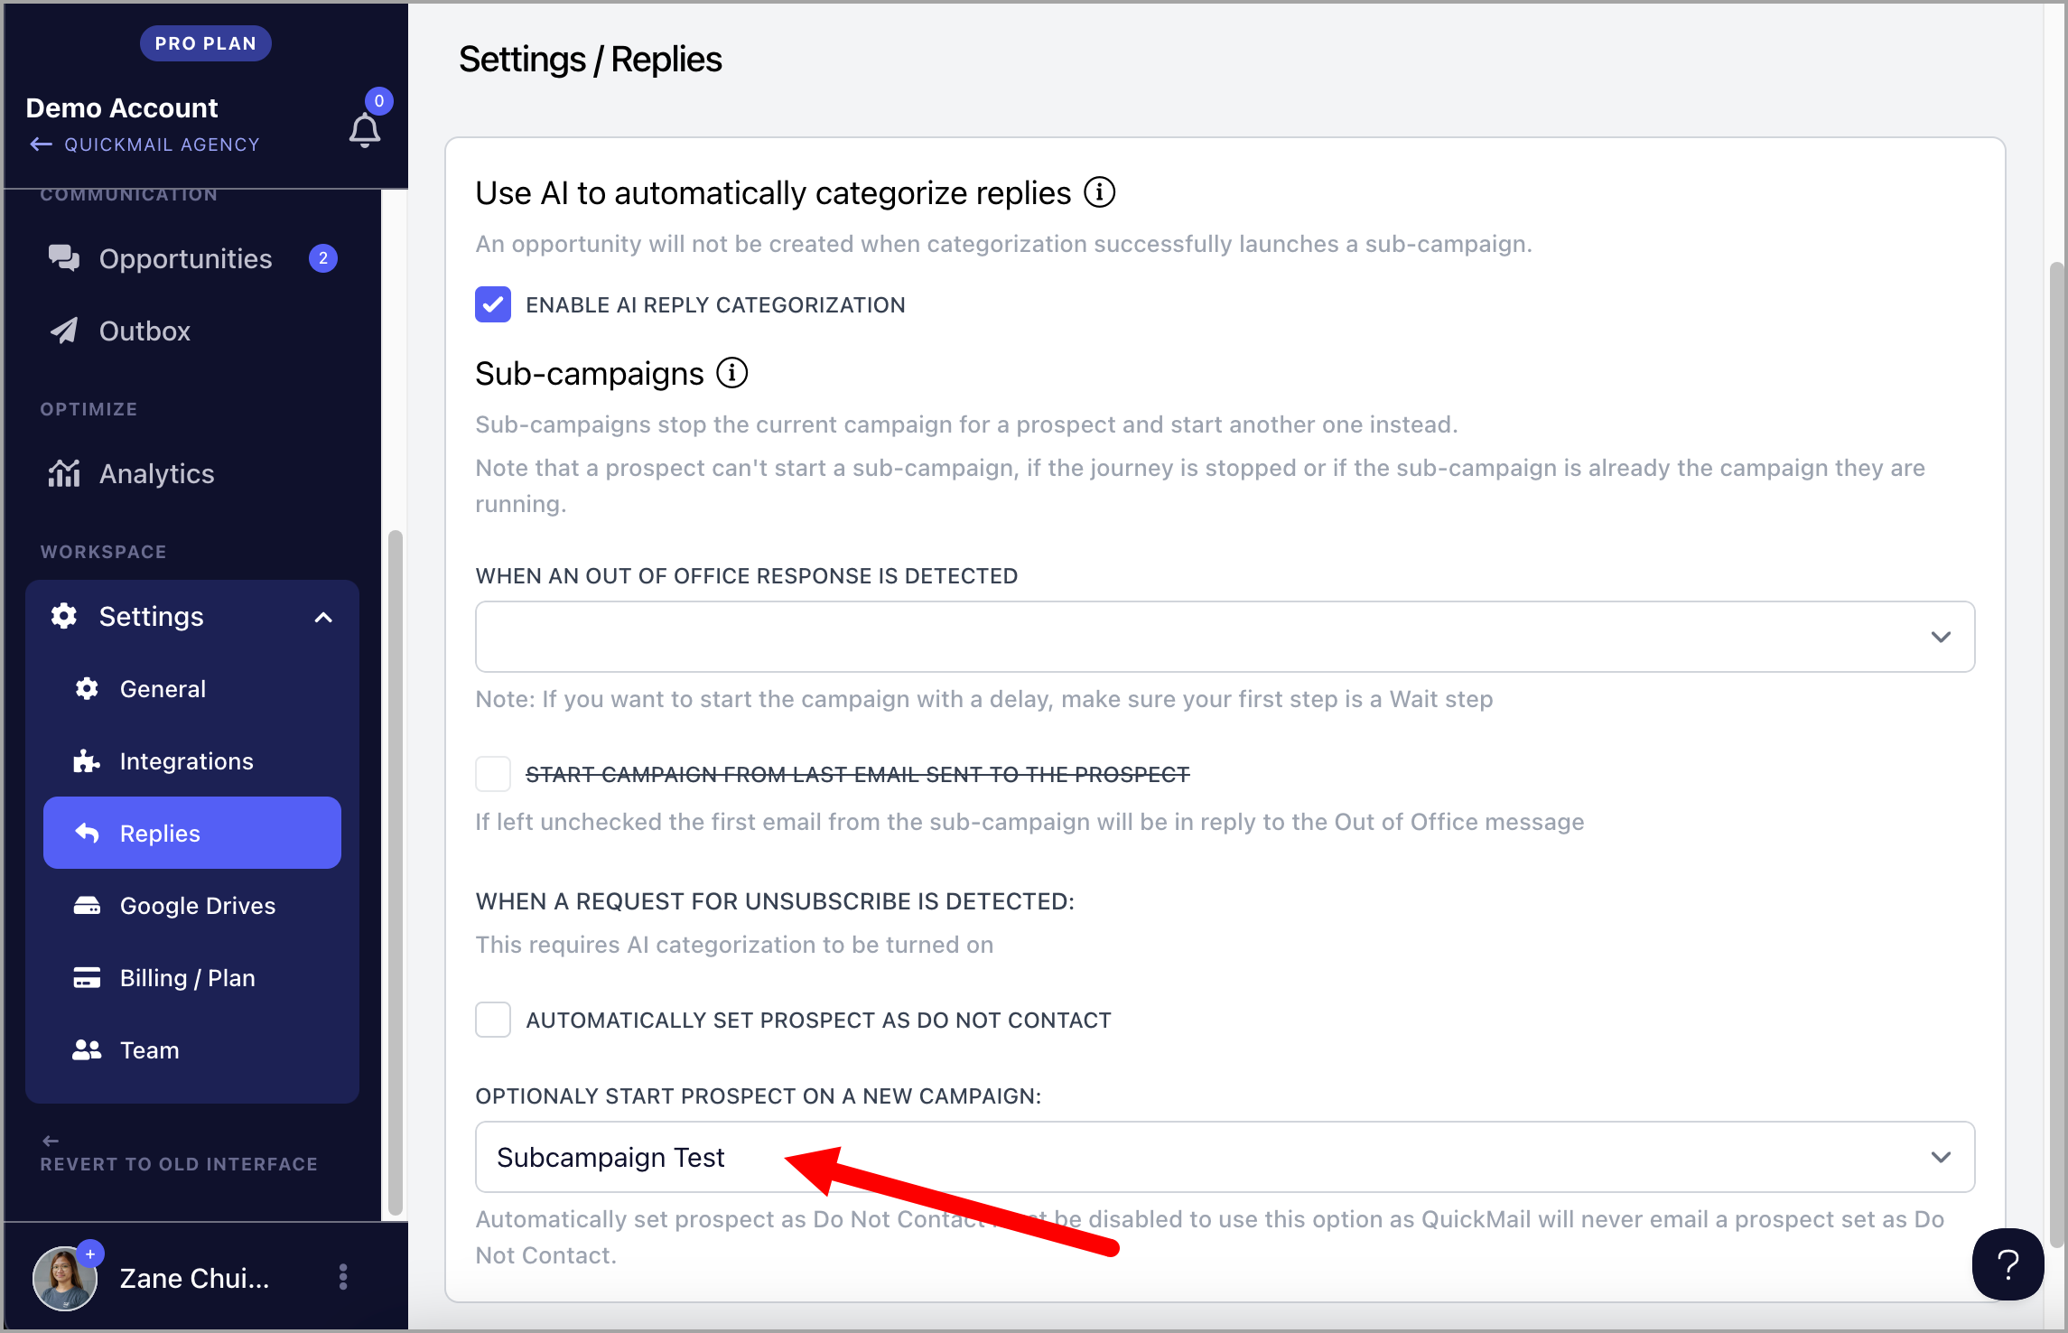Image resolution: width=2068 pixels, height=1333 pixels.
Task: Click the Team people icon
Action: point(87,1050)
